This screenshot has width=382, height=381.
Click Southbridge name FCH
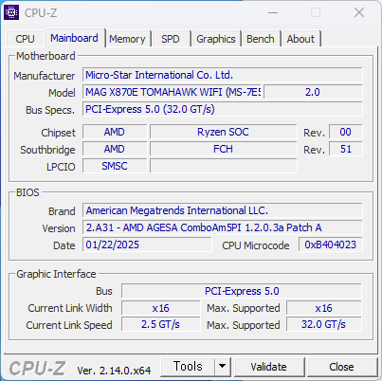tap(223, 149)
